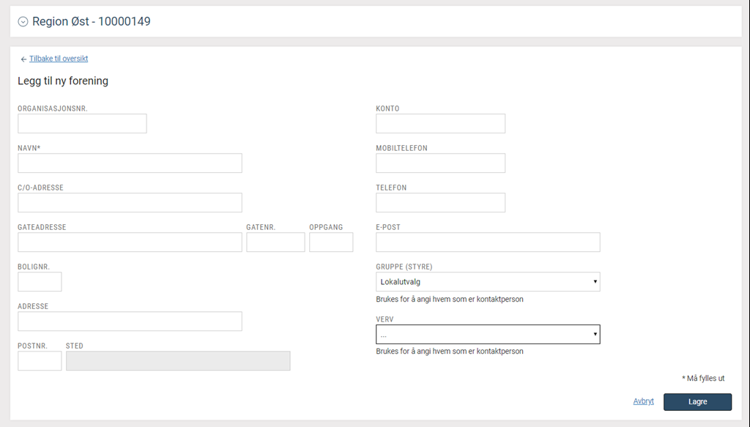Screen dimensions: 750x427
Task: Select the C/O-adresse input box
Action: pos(130,203)
